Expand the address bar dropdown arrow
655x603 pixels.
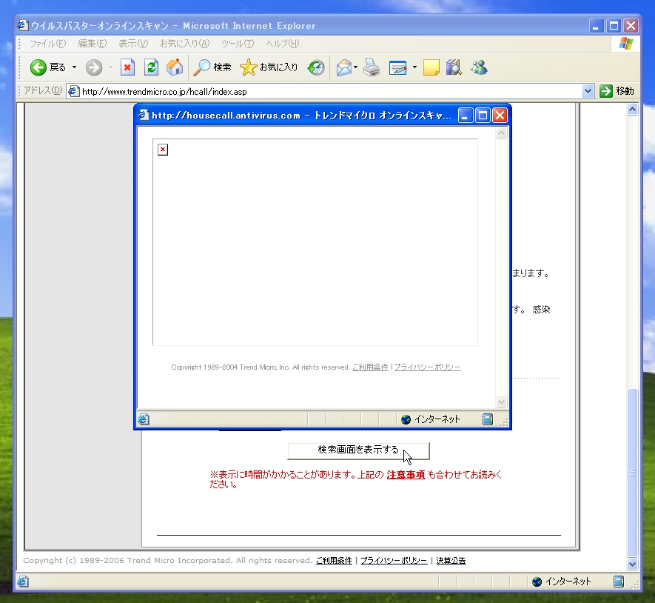pyautogui.click(x=588, y=91)
